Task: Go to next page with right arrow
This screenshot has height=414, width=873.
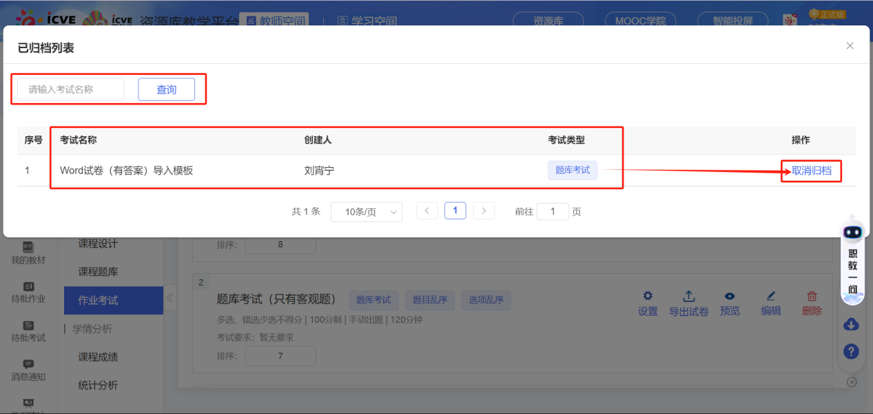Action: [x=484, y=210]
